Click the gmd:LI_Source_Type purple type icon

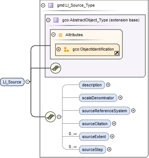tap(51, 6)
